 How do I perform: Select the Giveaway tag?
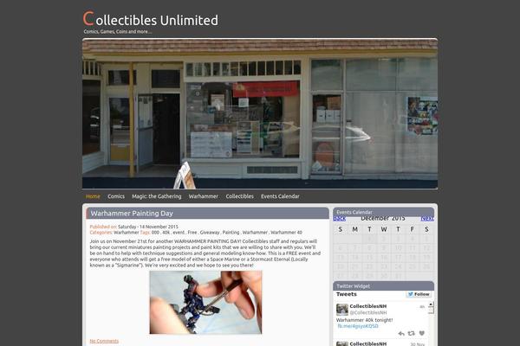[210, 233]
